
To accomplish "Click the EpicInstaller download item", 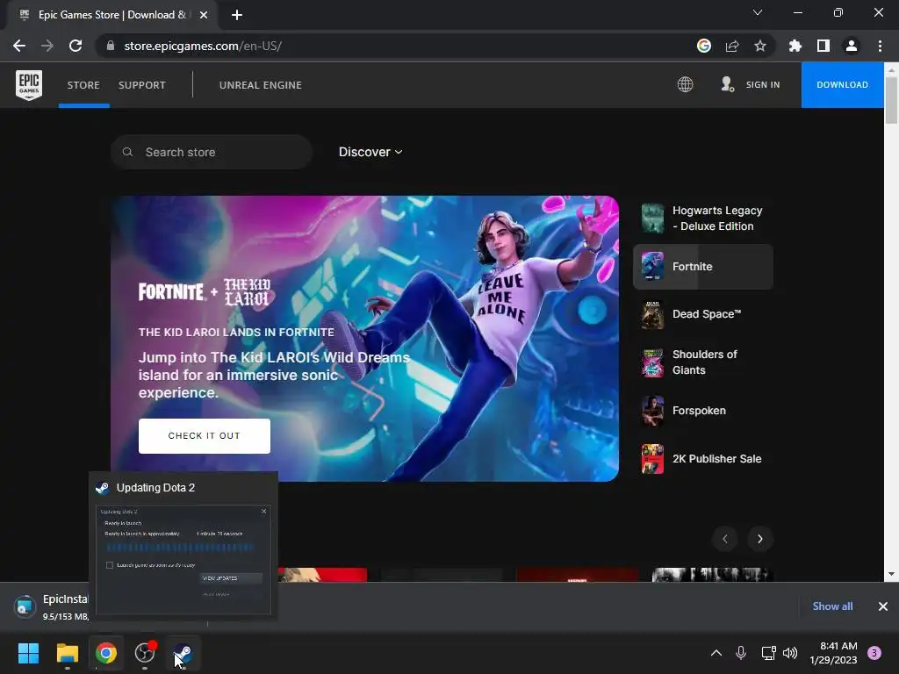I will [52, 607].
